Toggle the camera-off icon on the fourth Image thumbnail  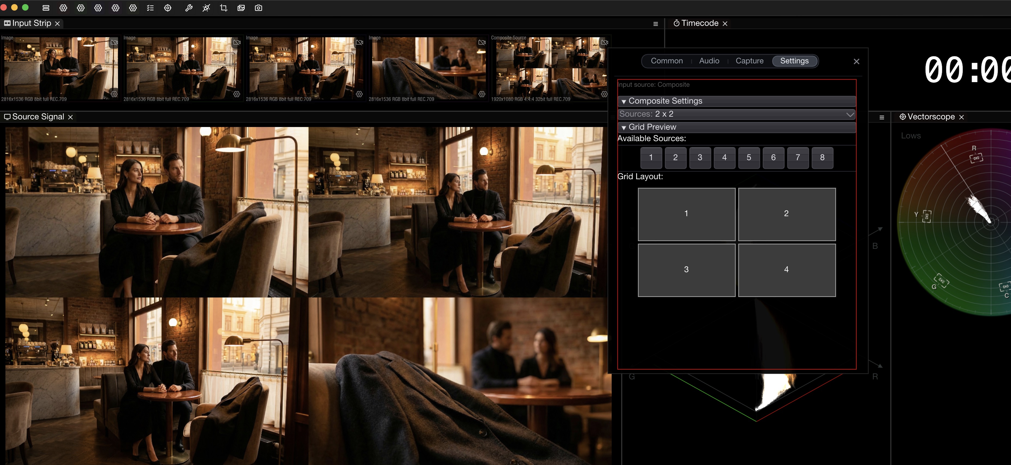coord(481,43)
